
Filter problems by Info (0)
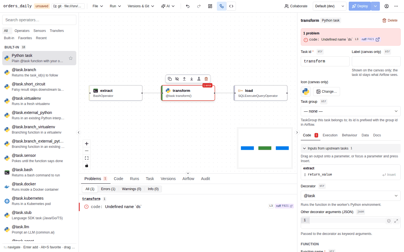153,189
